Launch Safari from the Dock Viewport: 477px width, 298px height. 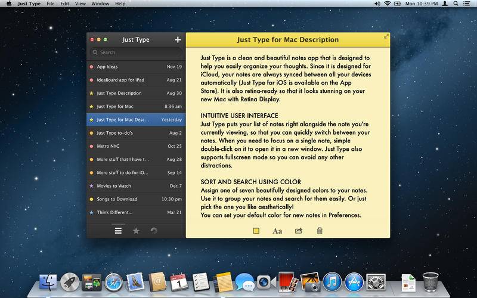click(x=113, y=283)
